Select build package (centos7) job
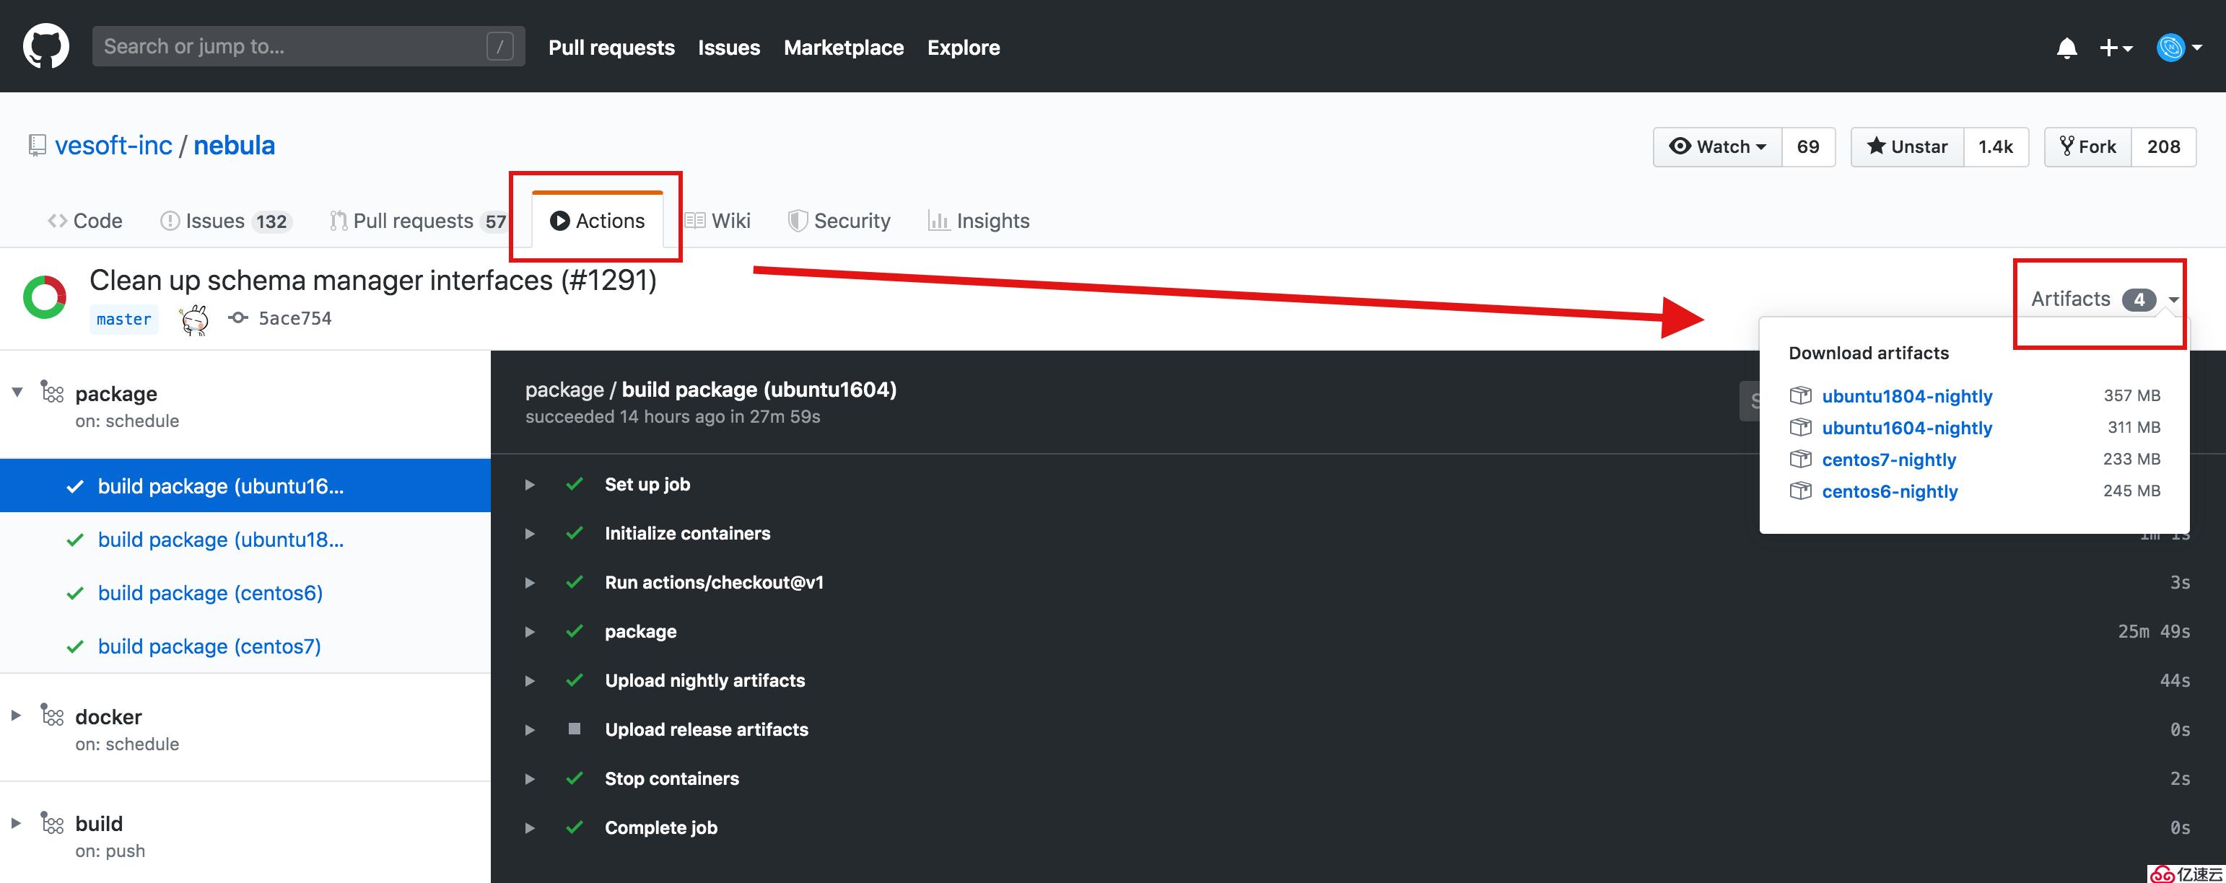The height and width of the screenshot is (883, 2226). tap(245, 646)
